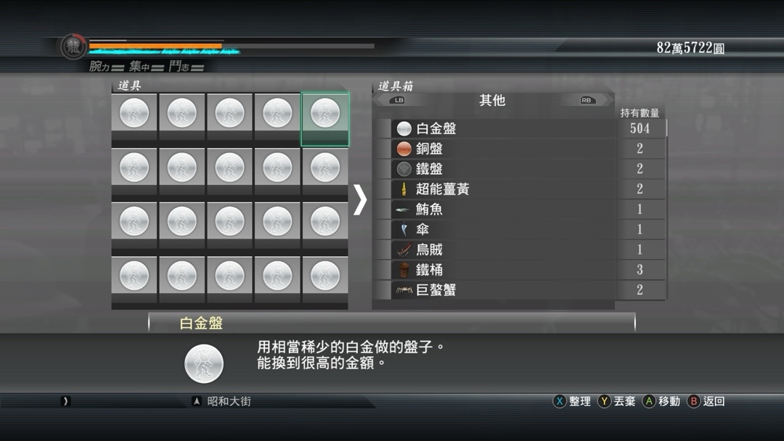
Task: Click the chevron arrow between item panels
Action: 360,199
